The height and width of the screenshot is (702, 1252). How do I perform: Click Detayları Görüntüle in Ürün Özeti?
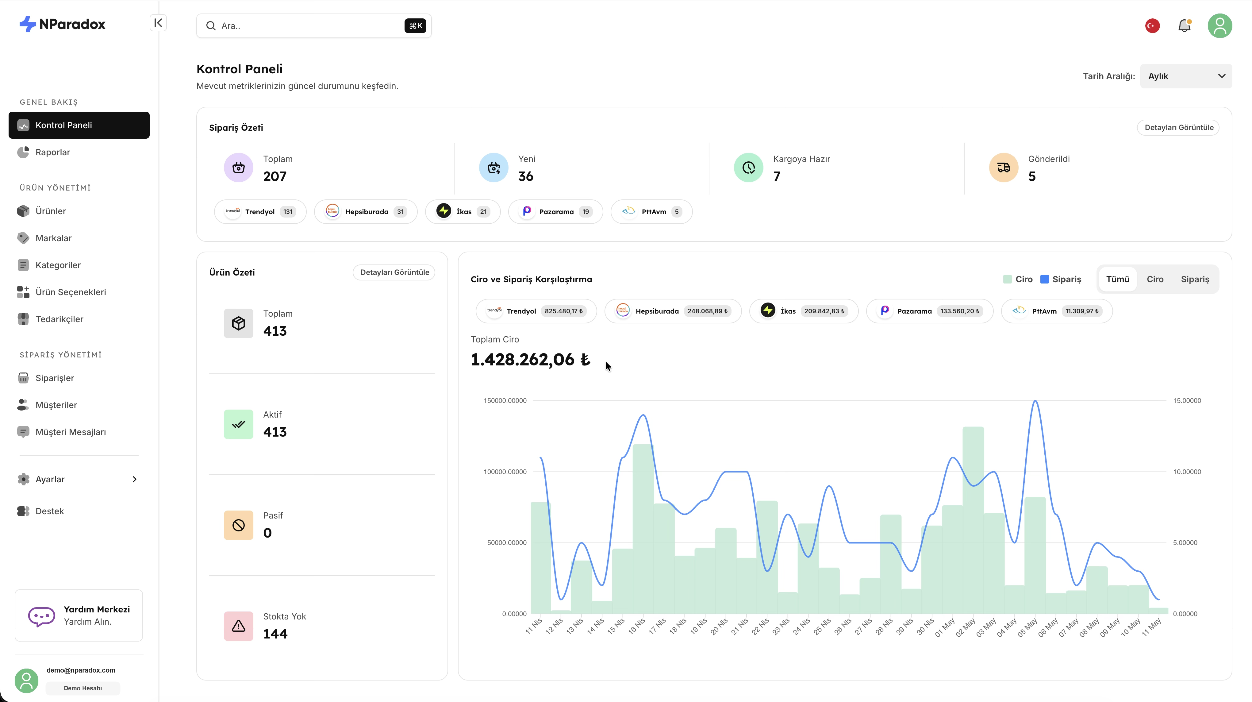click(x=394, y=272)
